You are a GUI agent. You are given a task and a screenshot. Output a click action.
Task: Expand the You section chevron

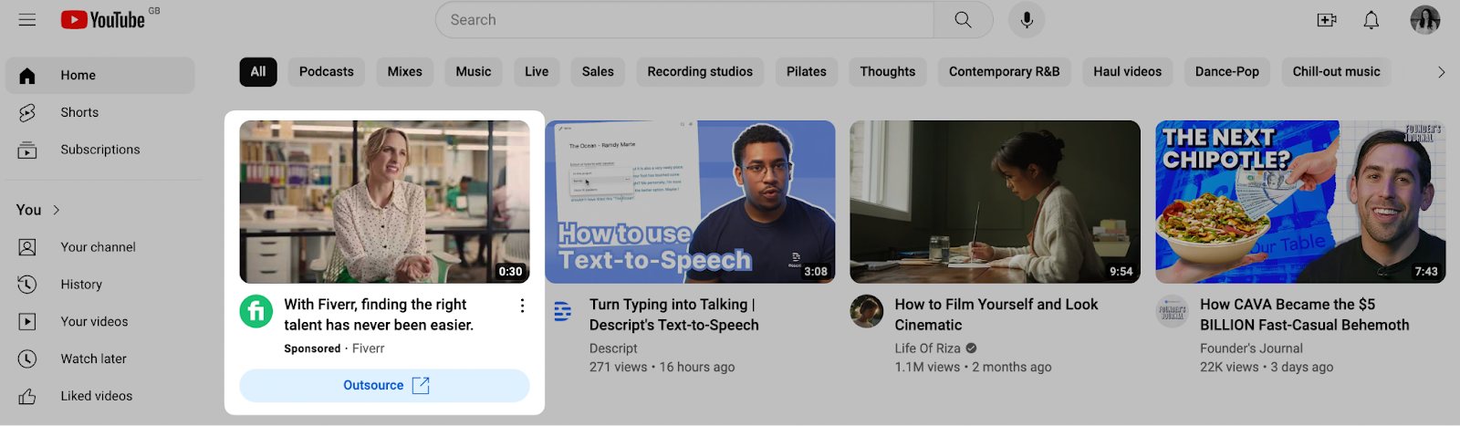pyautogui.click(x=57, y=210)
